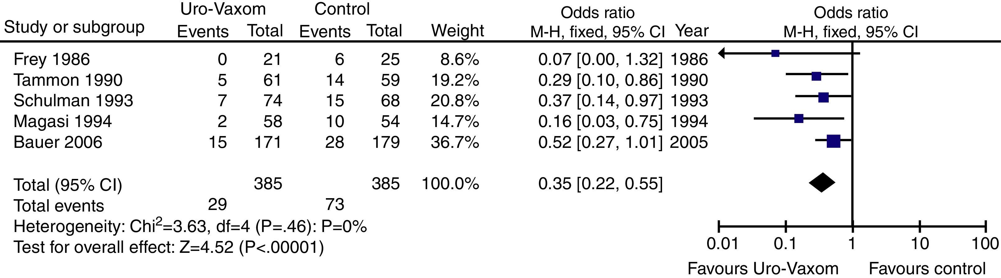Select the Bauer 2006 study label

point(58,142)
